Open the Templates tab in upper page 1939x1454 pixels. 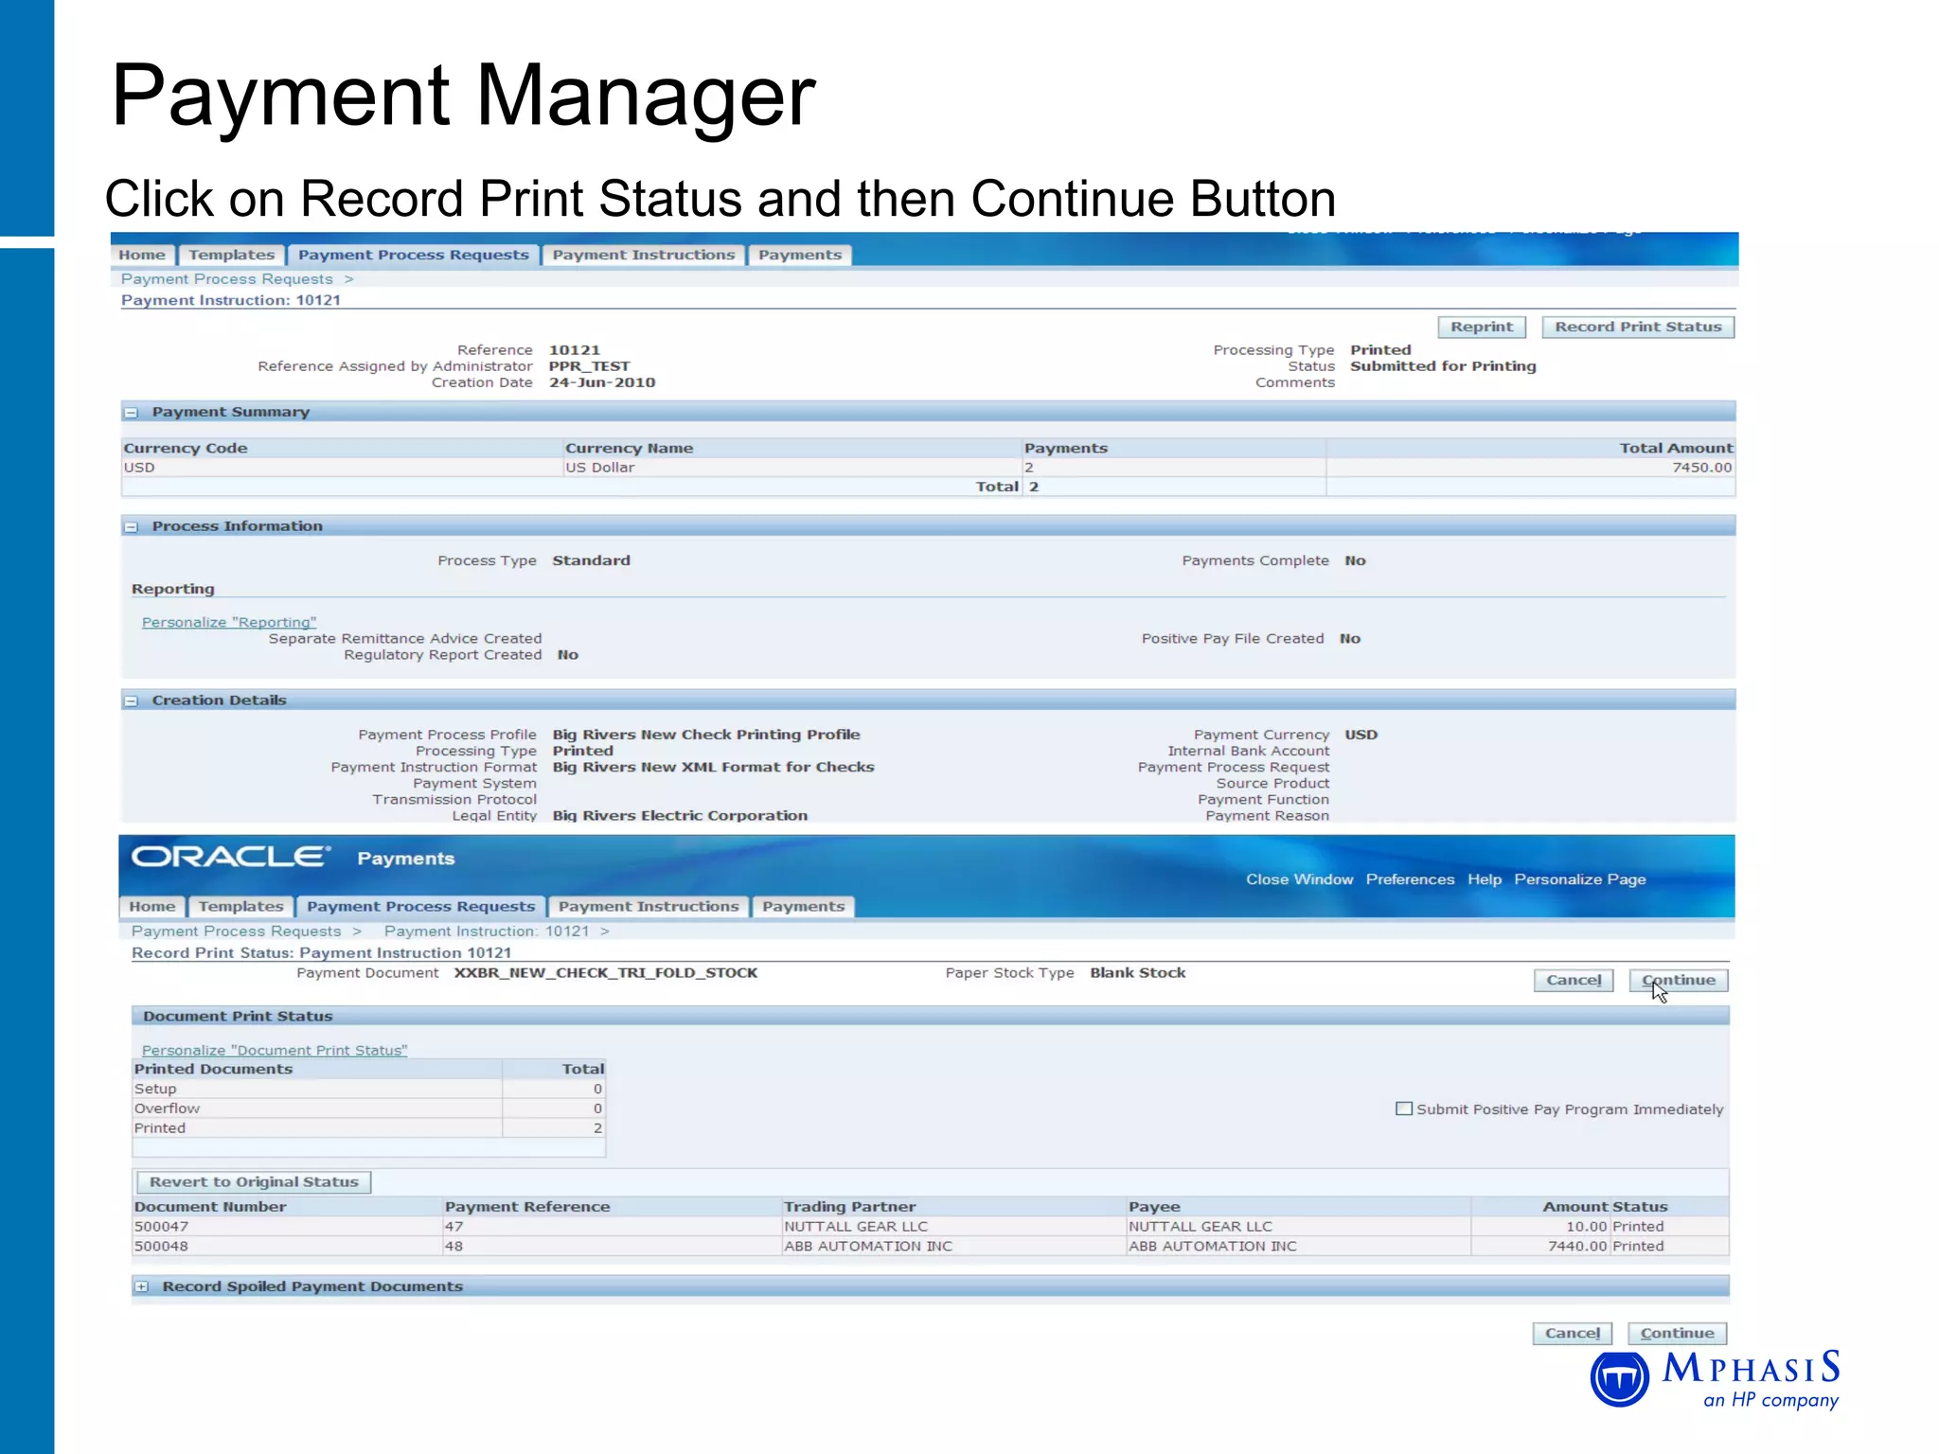coord(232,255)
